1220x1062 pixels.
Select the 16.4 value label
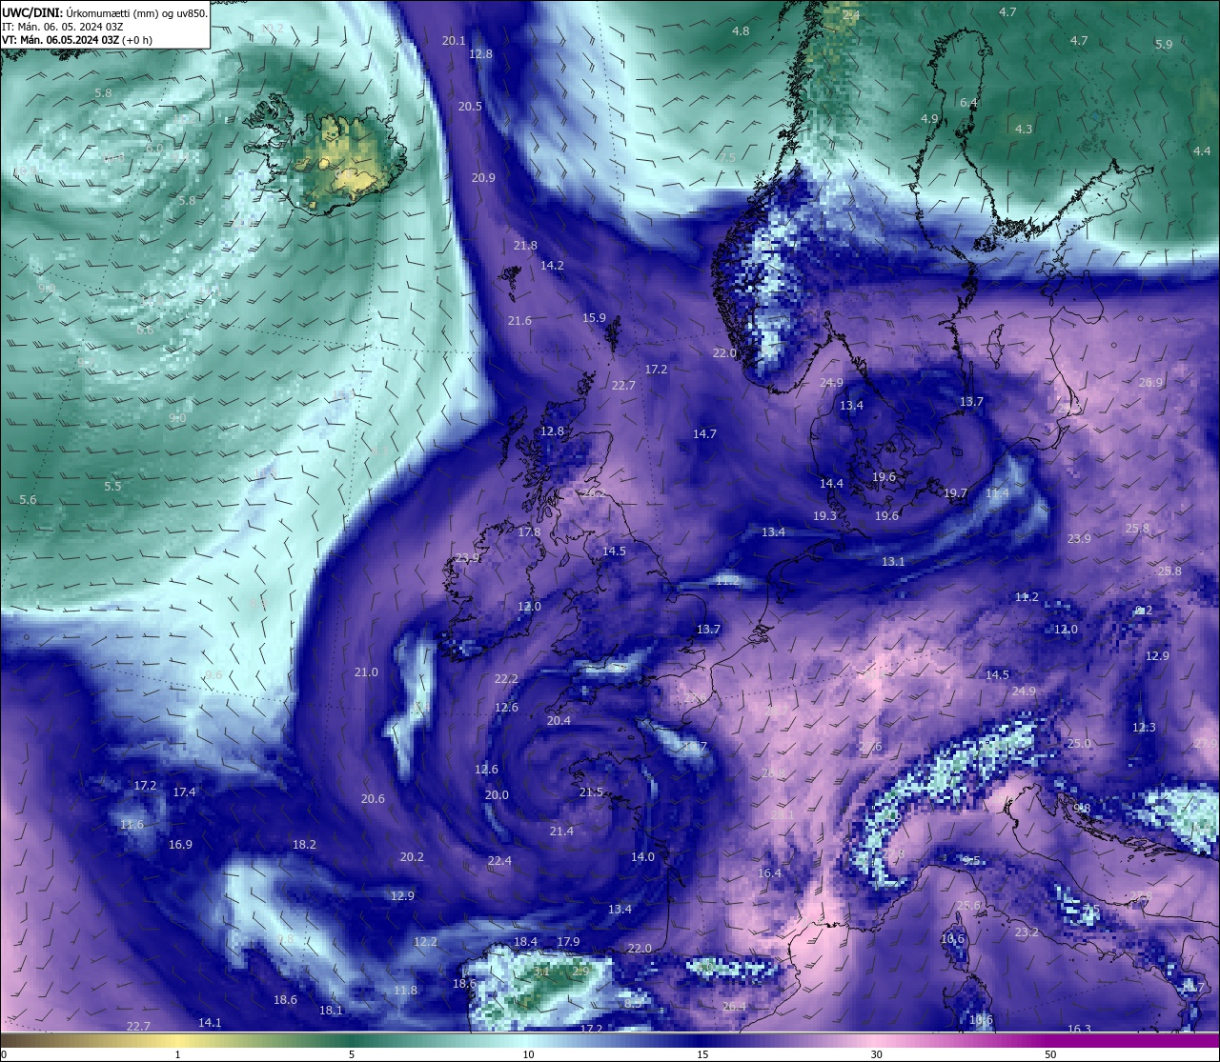click(769, 873)
